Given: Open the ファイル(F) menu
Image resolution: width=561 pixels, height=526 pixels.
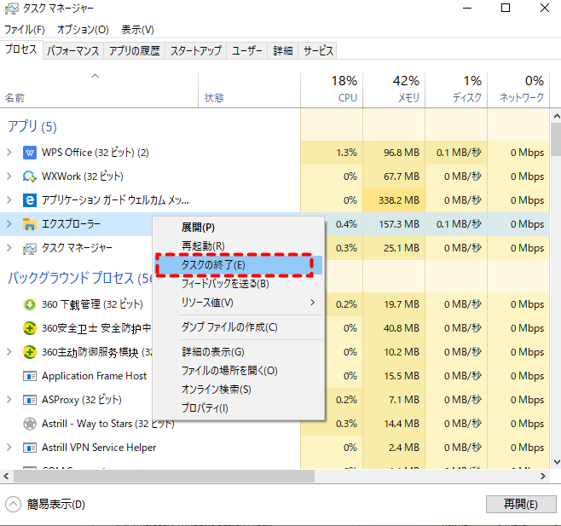Looking at the screenshot, I should pos(25,29).
